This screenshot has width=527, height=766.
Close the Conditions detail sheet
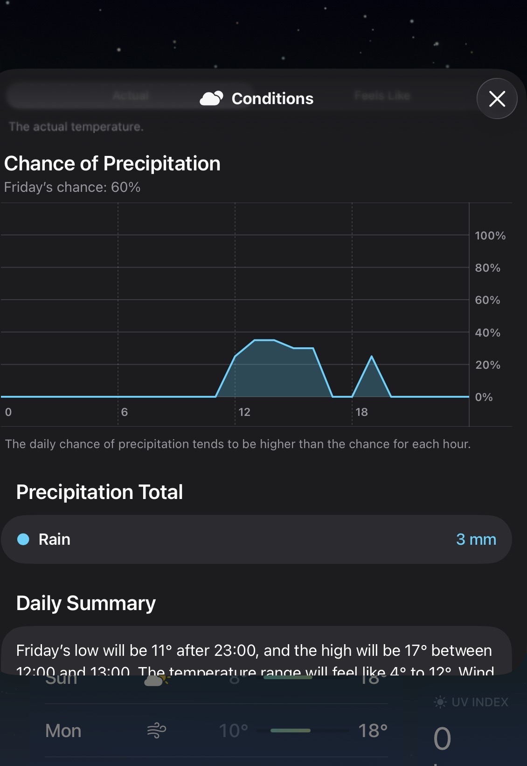[x=497, y=98]
